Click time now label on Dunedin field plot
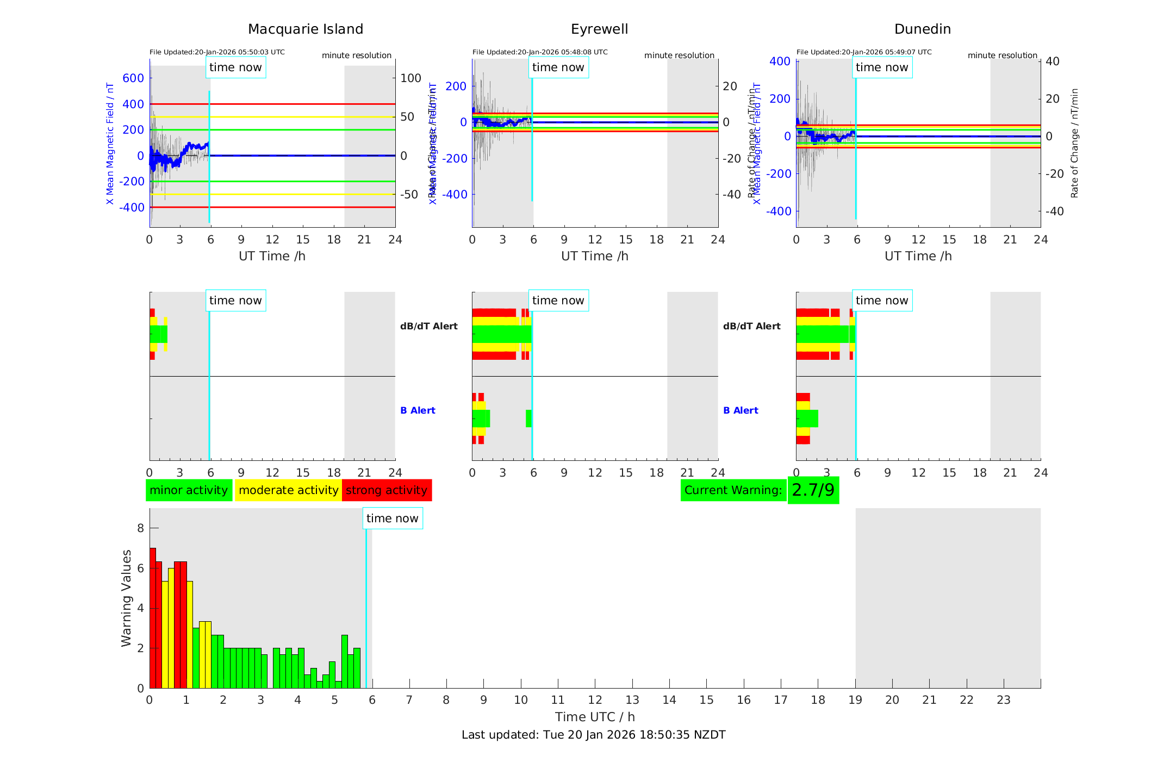 [x=881, y=67]
